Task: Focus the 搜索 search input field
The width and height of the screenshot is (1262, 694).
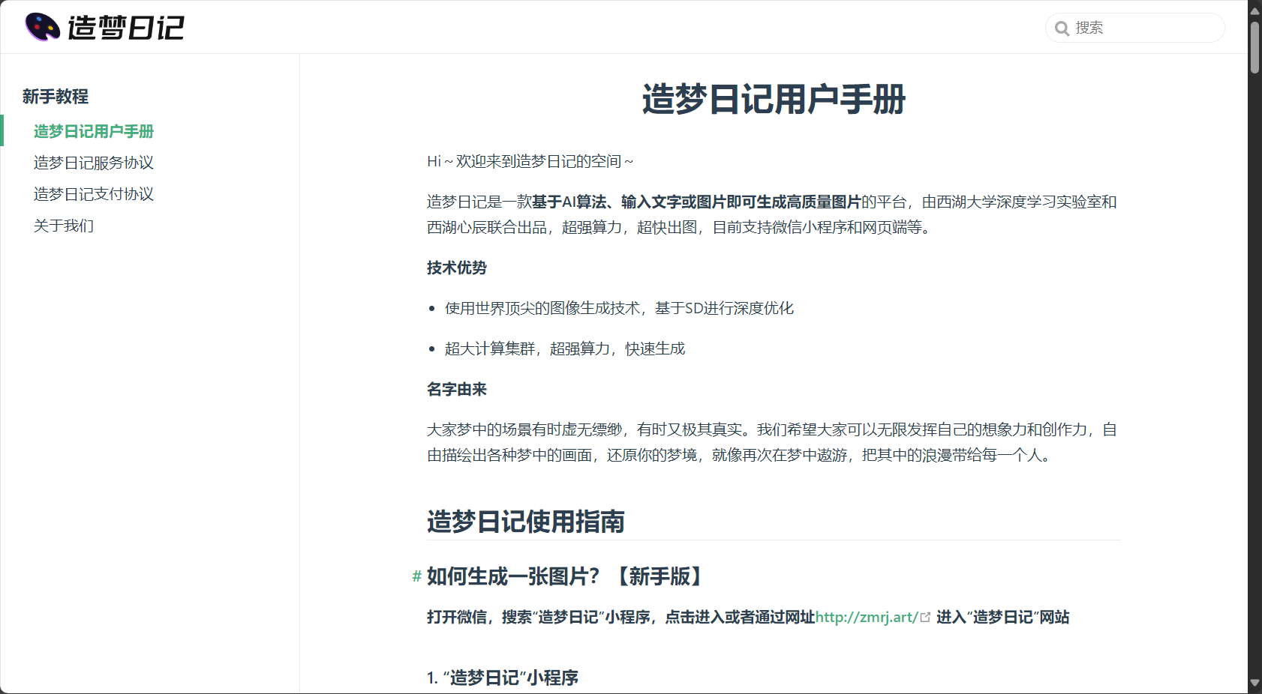Action: point(1134,28)
